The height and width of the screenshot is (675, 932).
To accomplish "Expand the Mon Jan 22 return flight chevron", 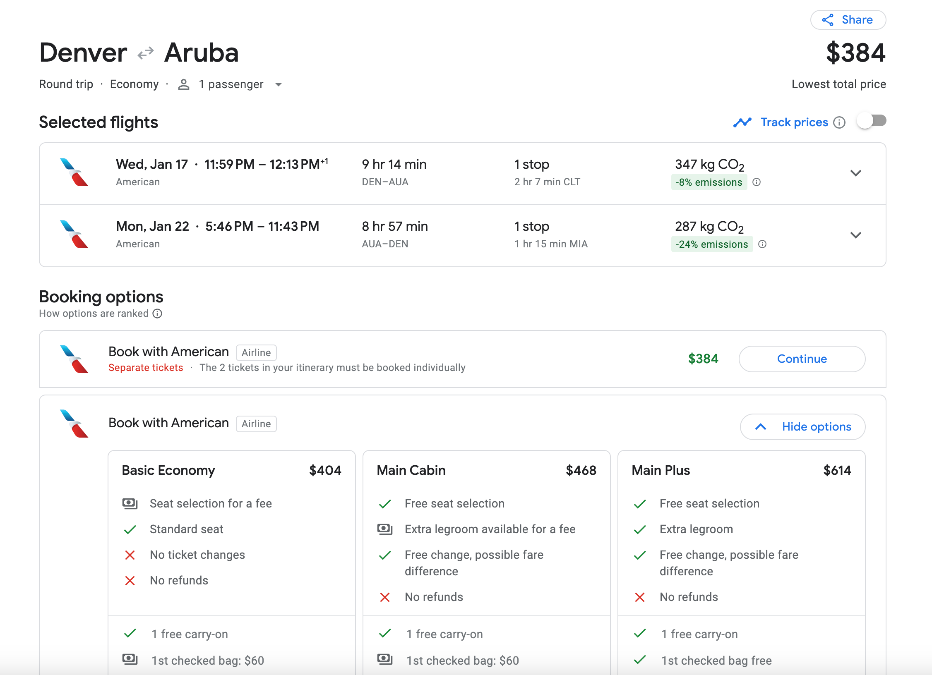I will [x=856, y=235].
